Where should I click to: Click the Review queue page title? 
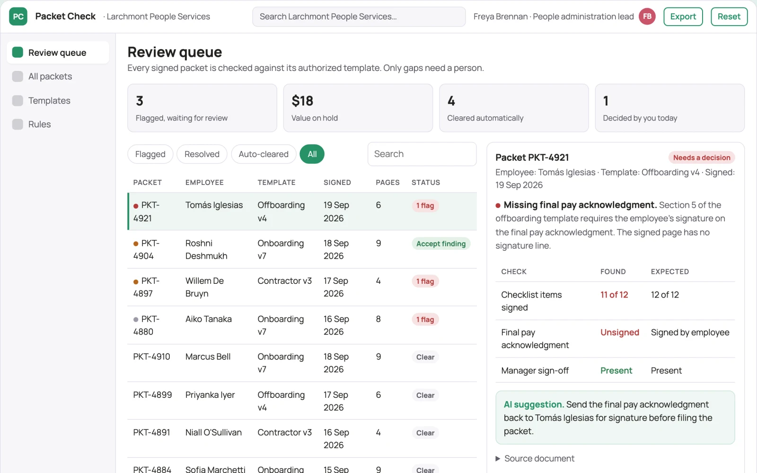(175, 52)
